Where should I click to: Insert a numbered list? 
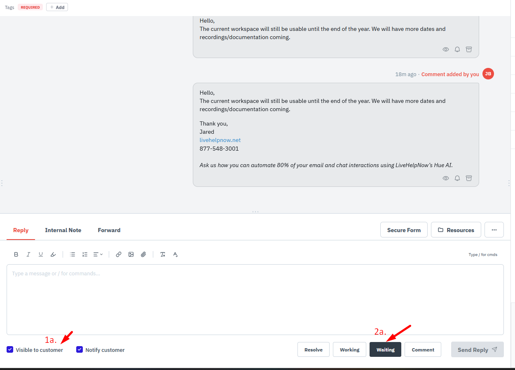(85, 254)
